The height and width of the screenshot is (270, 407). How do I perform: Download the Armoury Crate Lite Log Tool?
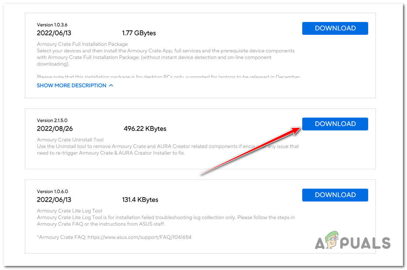pos(335,195)
